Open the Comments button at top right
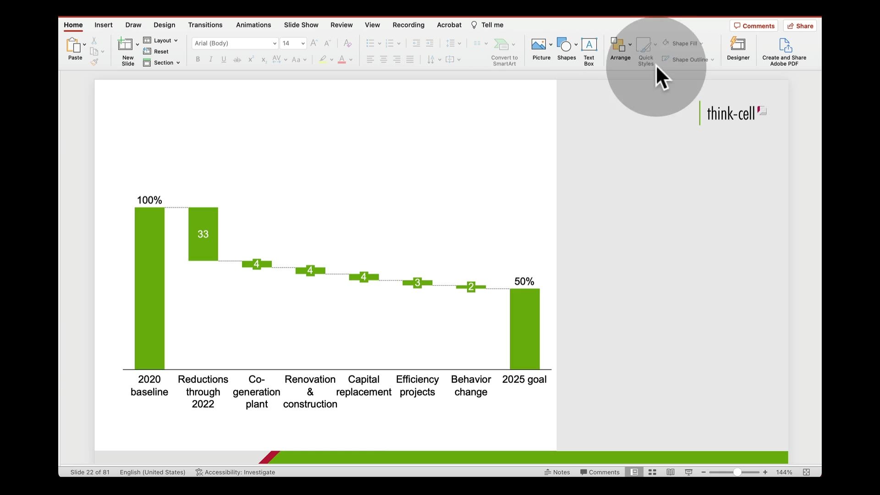 (754, 26)
